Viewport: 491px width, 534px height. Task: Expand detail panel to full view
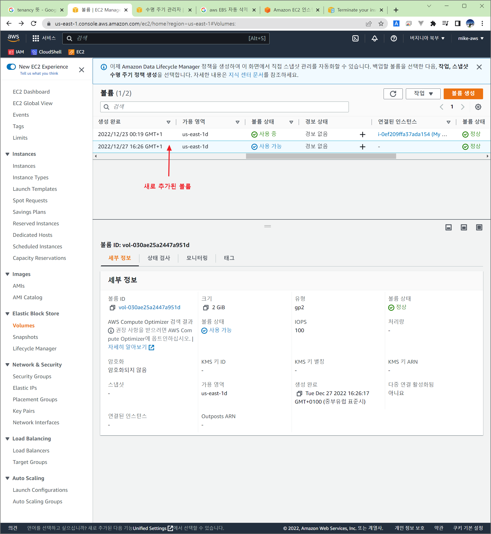click(x=479, y=227)
